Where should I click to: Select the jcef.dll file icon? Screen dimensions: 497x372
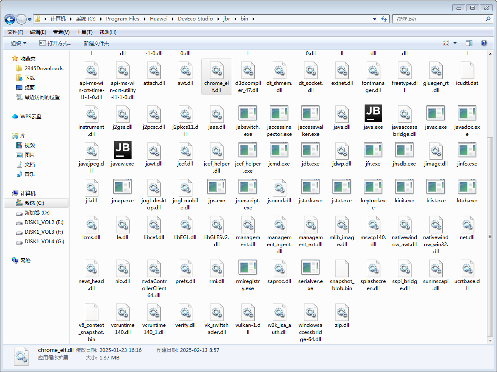pyautogui.click(x=185, y=150)
